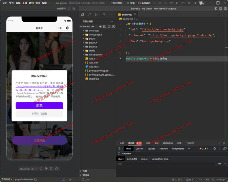Click the 真机调试 button
Viewport: 228px width, 182px height.
pyautogui.click(x=144, y=3)
